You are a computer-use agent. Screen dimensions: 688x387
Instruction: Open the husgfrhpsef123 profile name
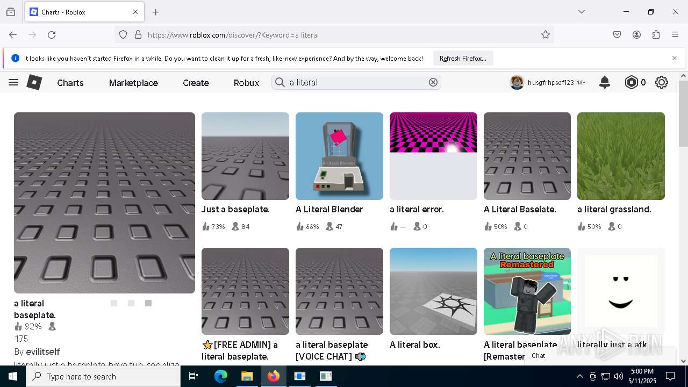coord(551,83)
